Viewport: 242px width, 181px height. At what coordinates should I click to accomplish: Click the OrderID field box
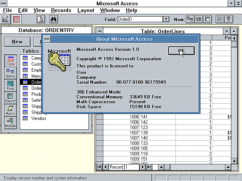click(x=140, y=19)
